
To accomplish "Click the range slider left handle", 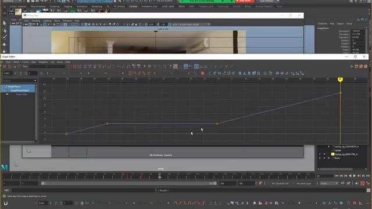I will [42, 183].
